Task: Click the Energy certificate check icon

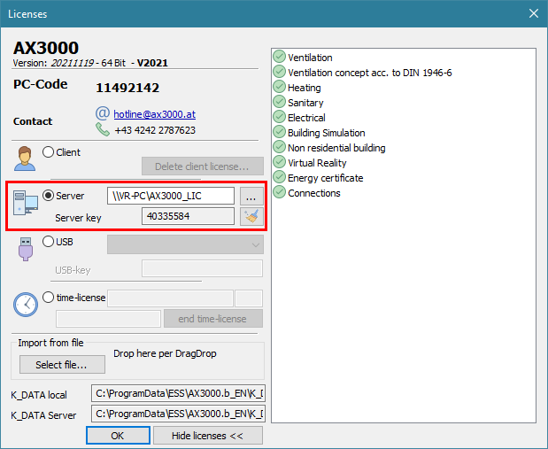Action: [x=279, y=176]
